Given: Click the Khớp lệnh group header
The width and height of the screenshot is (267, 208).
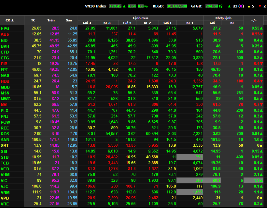Looking at the screenshot, I should [223, 18].
